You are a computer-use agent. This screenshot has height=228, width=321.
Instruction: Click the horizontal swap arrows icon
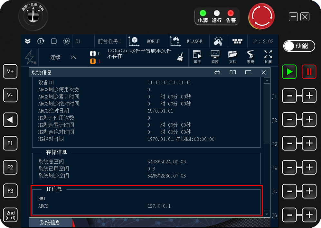[x=217, y=72]
